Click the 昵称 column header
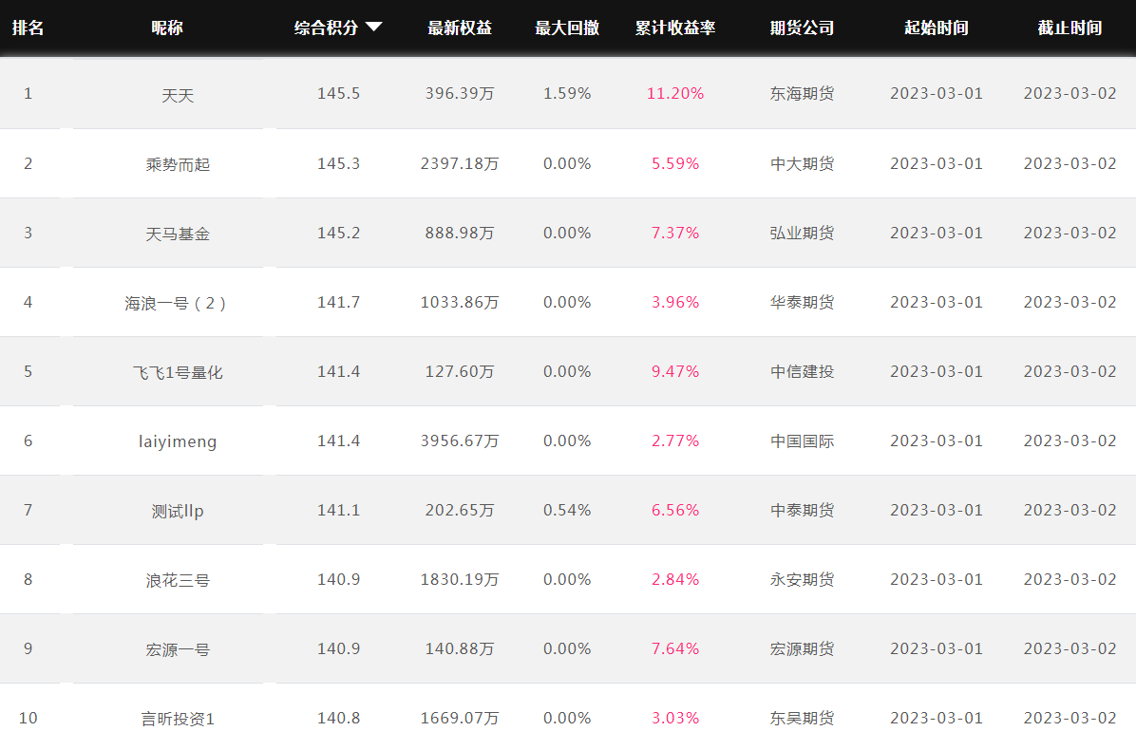1136x750 pixels. pos(166,28)
